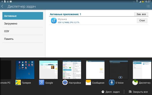Open the Сообщения recent app thumbnail
This screenshot has height=95, width=152.
pos(95,70)
